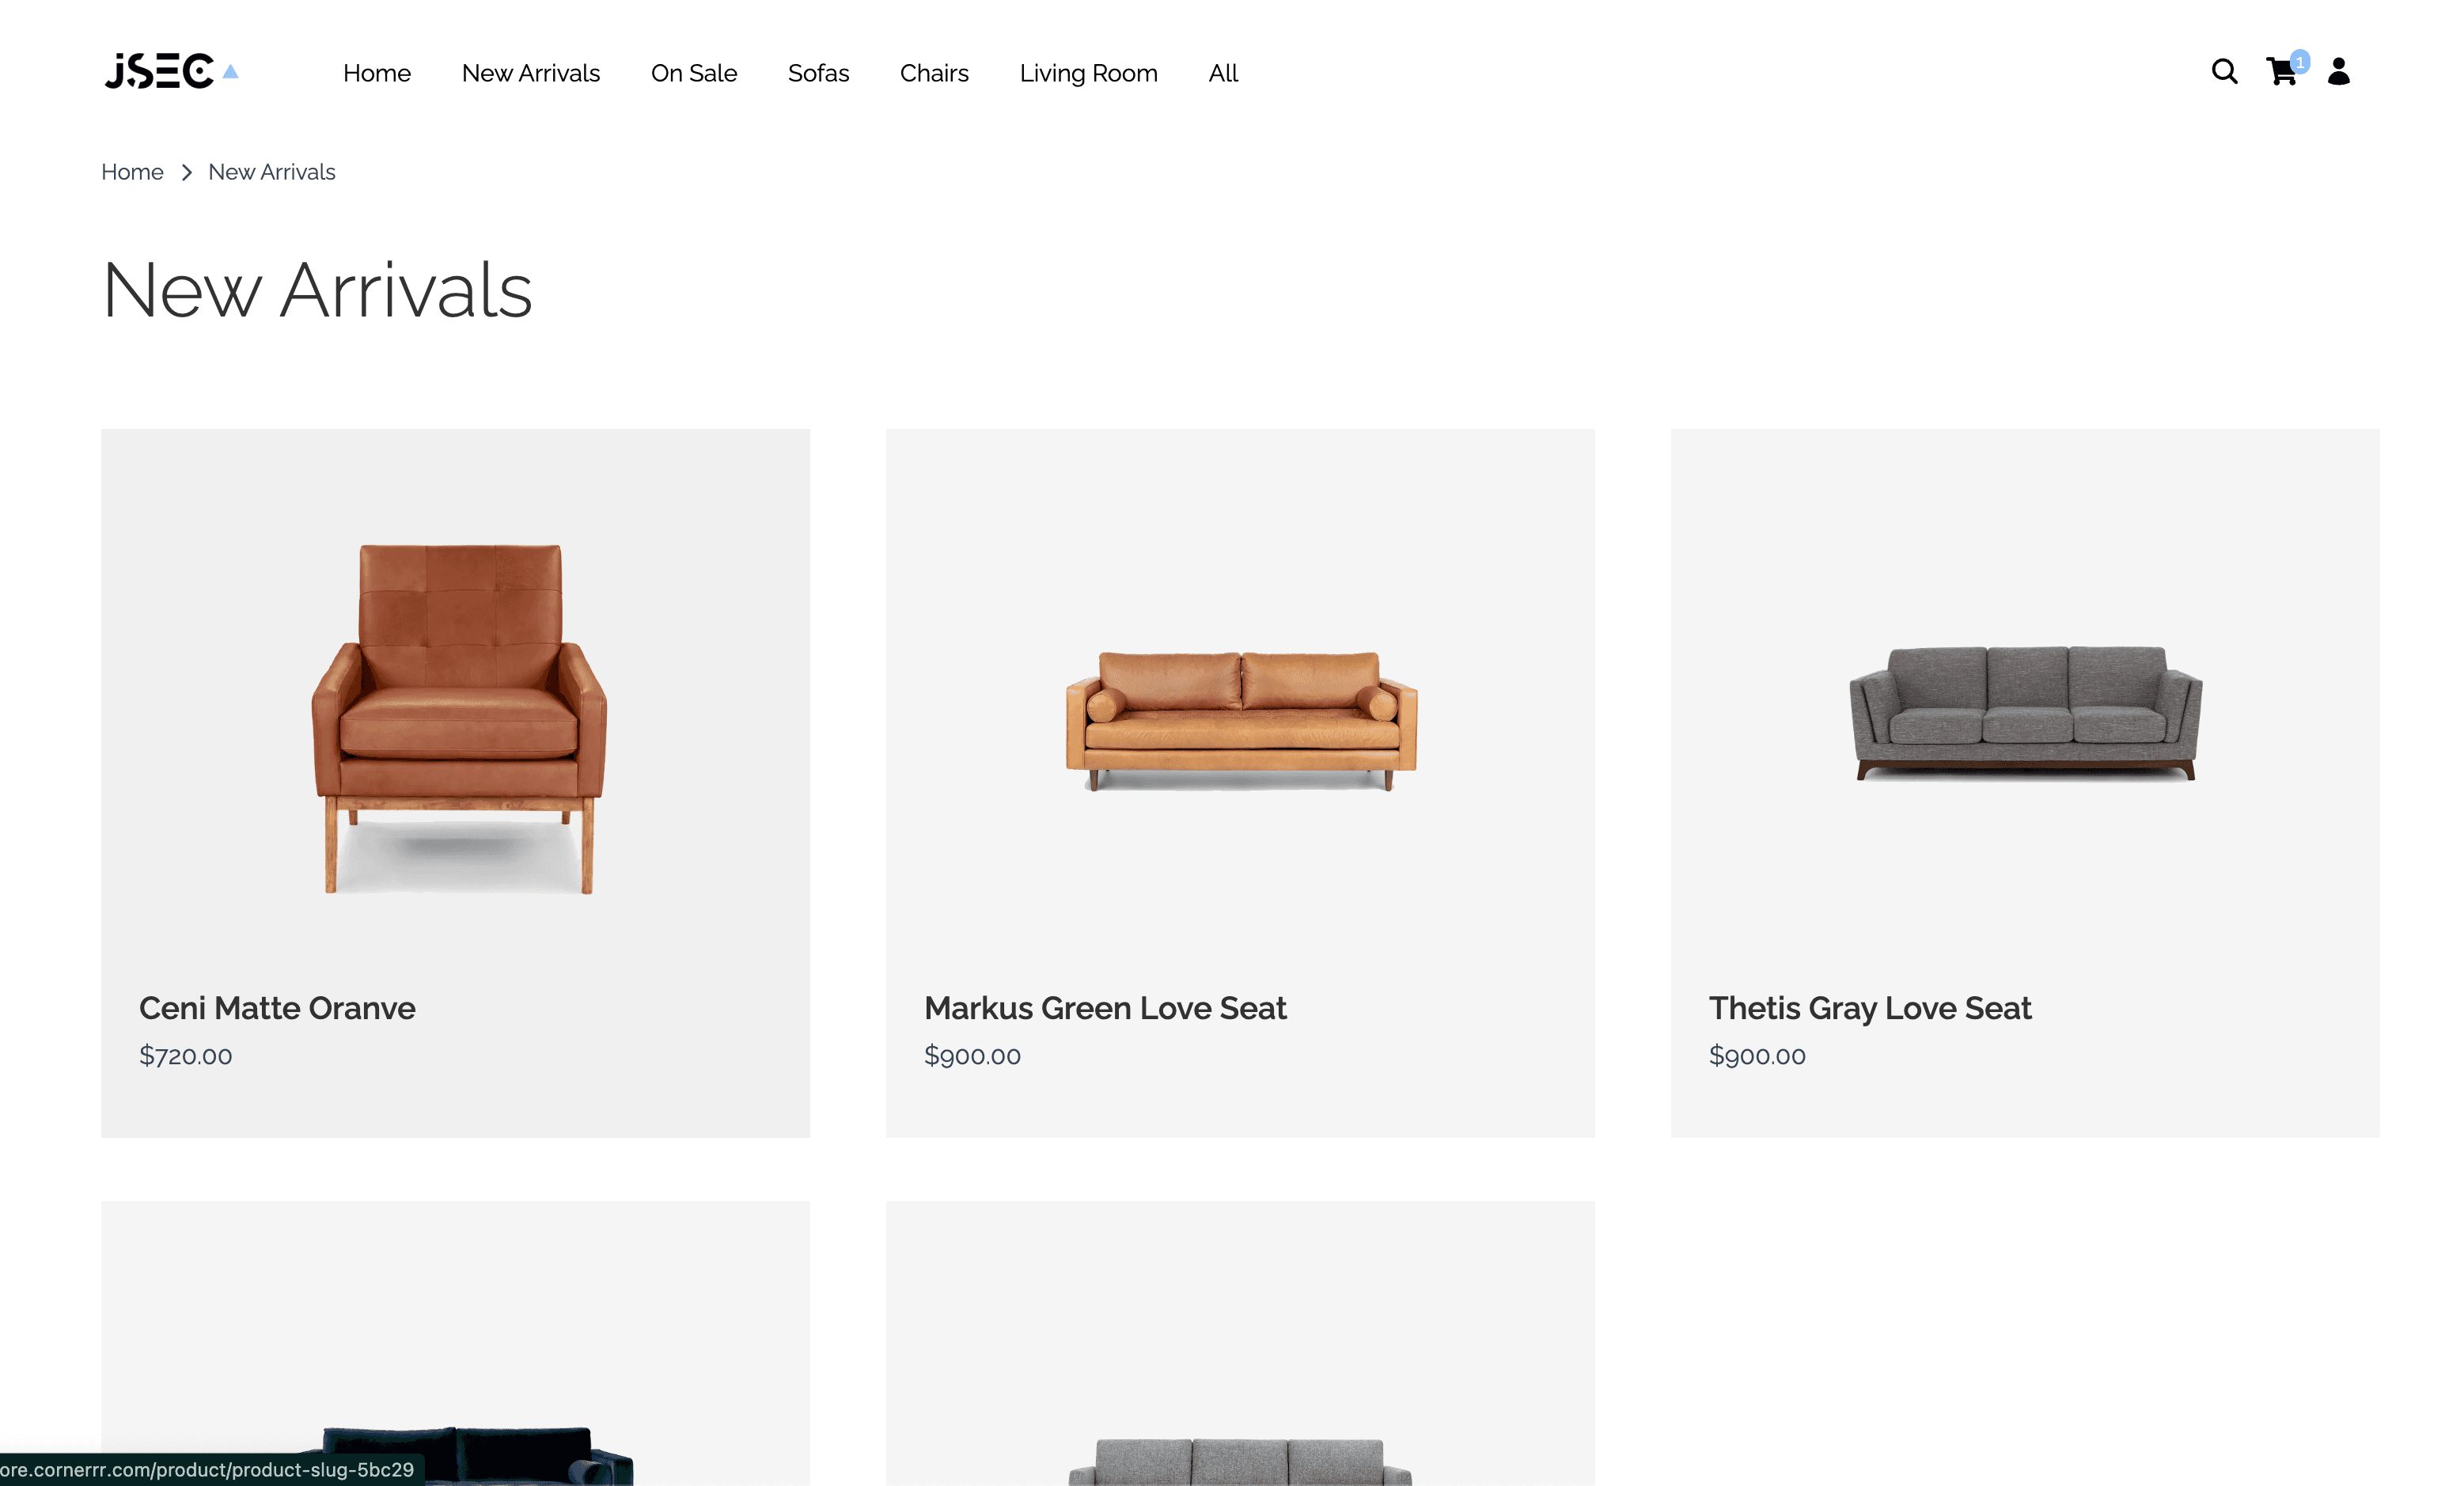Open the On Sale menu item

(x=694, y=73)
